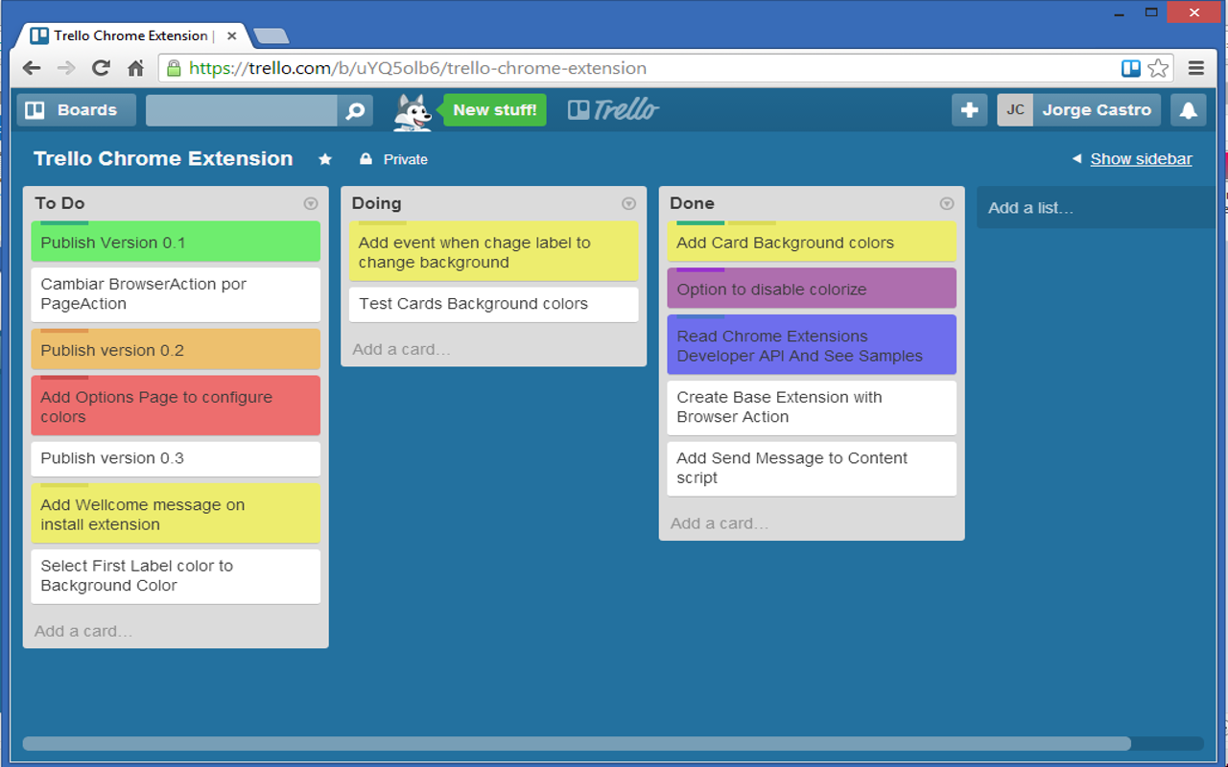Image resolution: width=1228 pixels, height=767 pixels.
Task: Click the husky mascot icon
Action: (413, 111)
